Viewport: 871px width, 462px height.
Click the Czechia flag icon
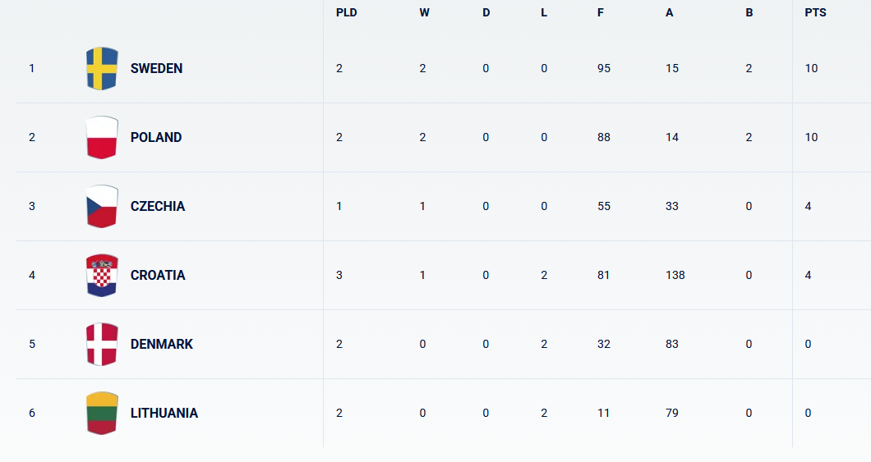[x=102, y=206]
